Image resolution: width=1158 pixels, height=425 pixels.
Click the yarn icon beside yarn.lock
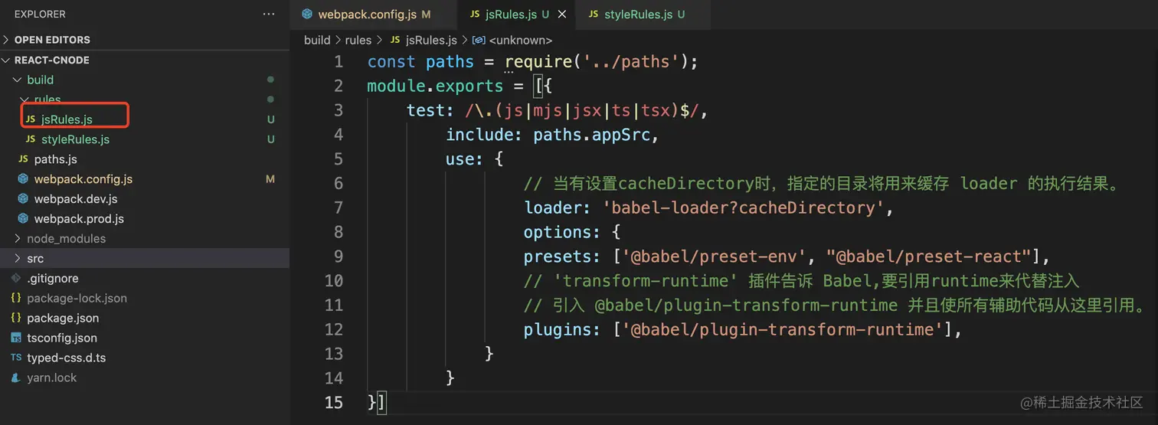pyautogui.click(x=15, y=378)
